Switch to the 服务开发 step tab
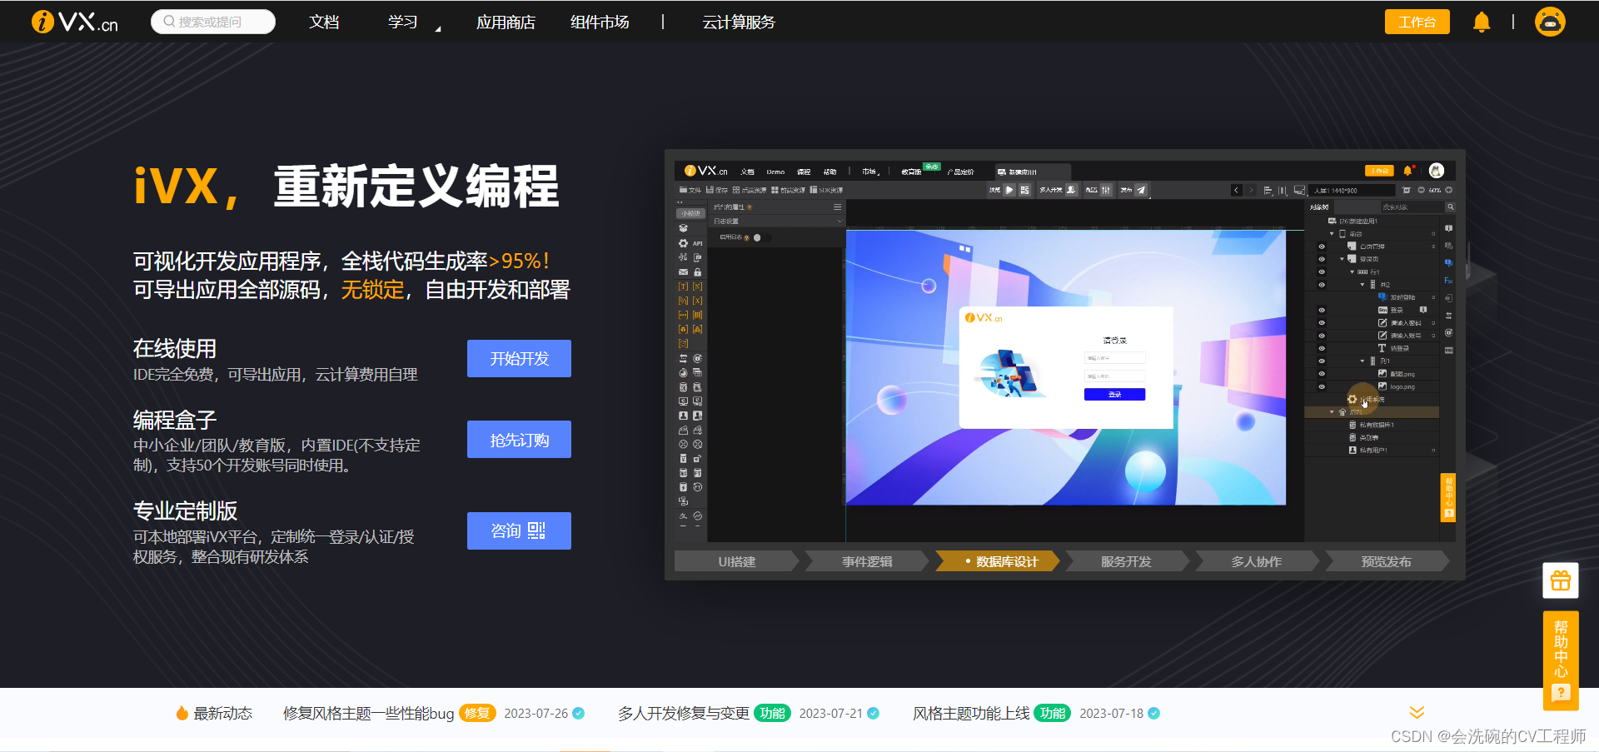 click(x=1126, y=561)
